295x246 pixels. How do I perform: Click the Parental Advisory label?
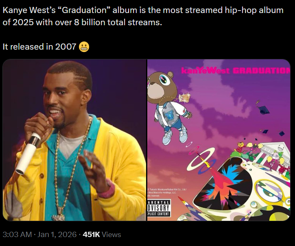point(159,208)
